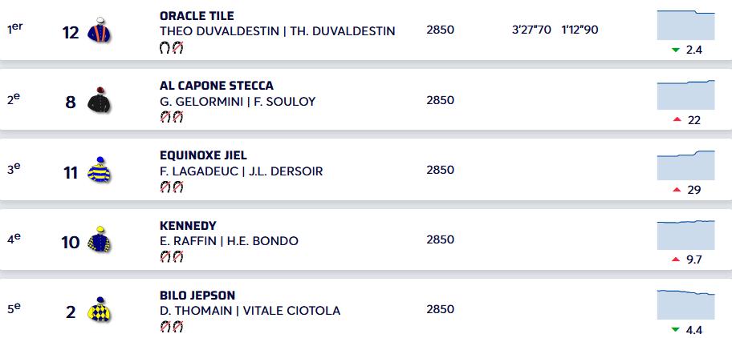The width and height of the screenshot is (732, 338).
Task: Click the jockey silks icon for Oracle Tile
Action: [100, 30]
